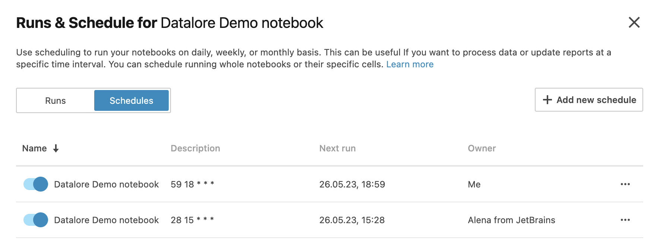Image resolution: width=654 pixels, height=244 pixels.
Task: Select first Datalore Demo notebook schedule name
Action: pos(107,184)
